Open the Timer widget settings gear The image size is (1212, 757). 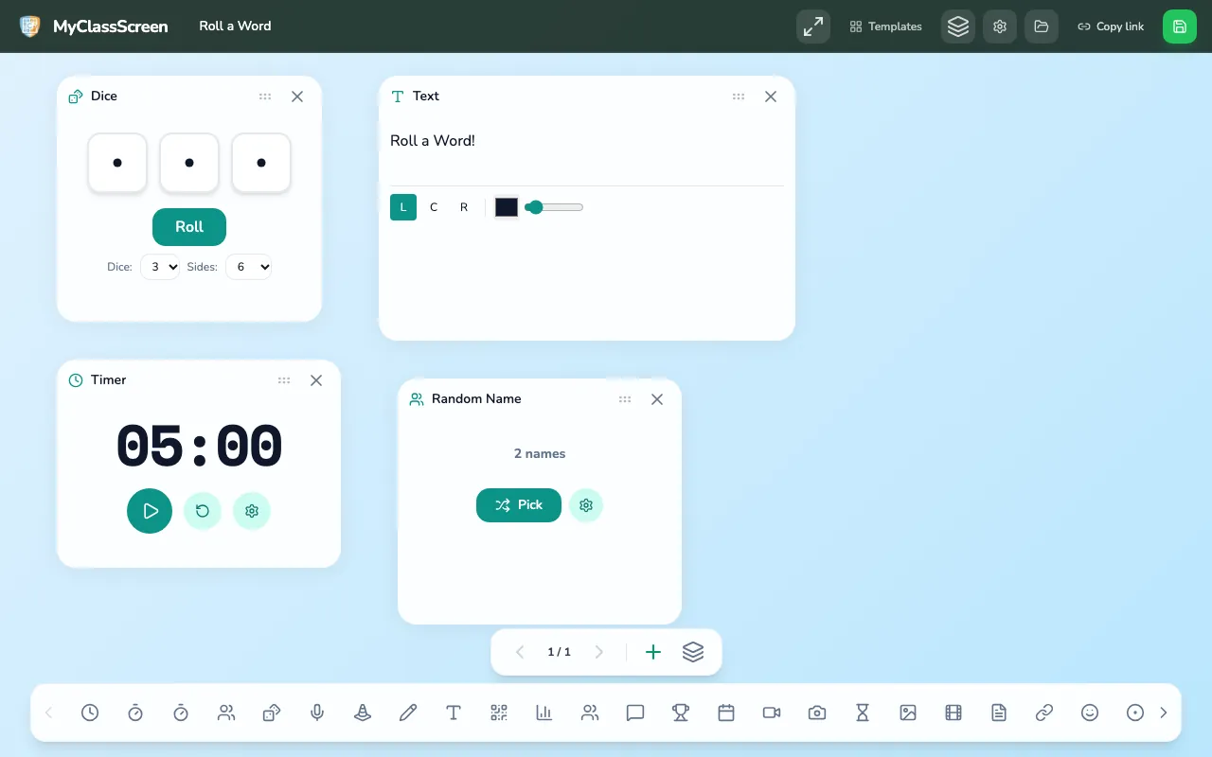click(x=252, y=511)
